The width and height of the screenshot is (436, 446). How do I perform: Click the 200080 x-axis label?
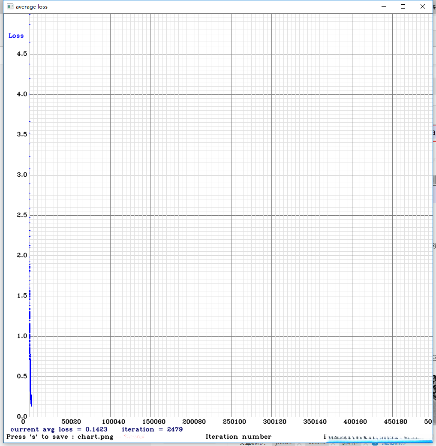[194, 422]
